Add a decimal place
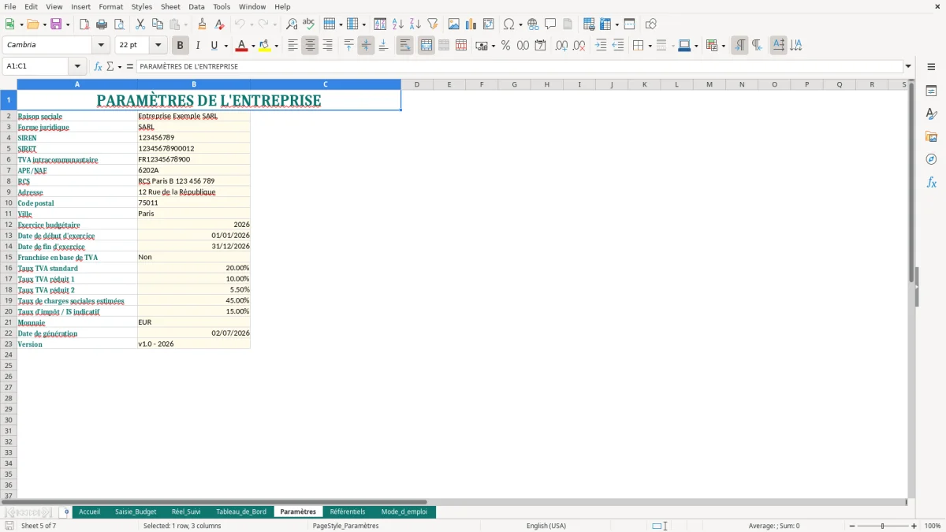Screen dimensions: 946x532 561,46
